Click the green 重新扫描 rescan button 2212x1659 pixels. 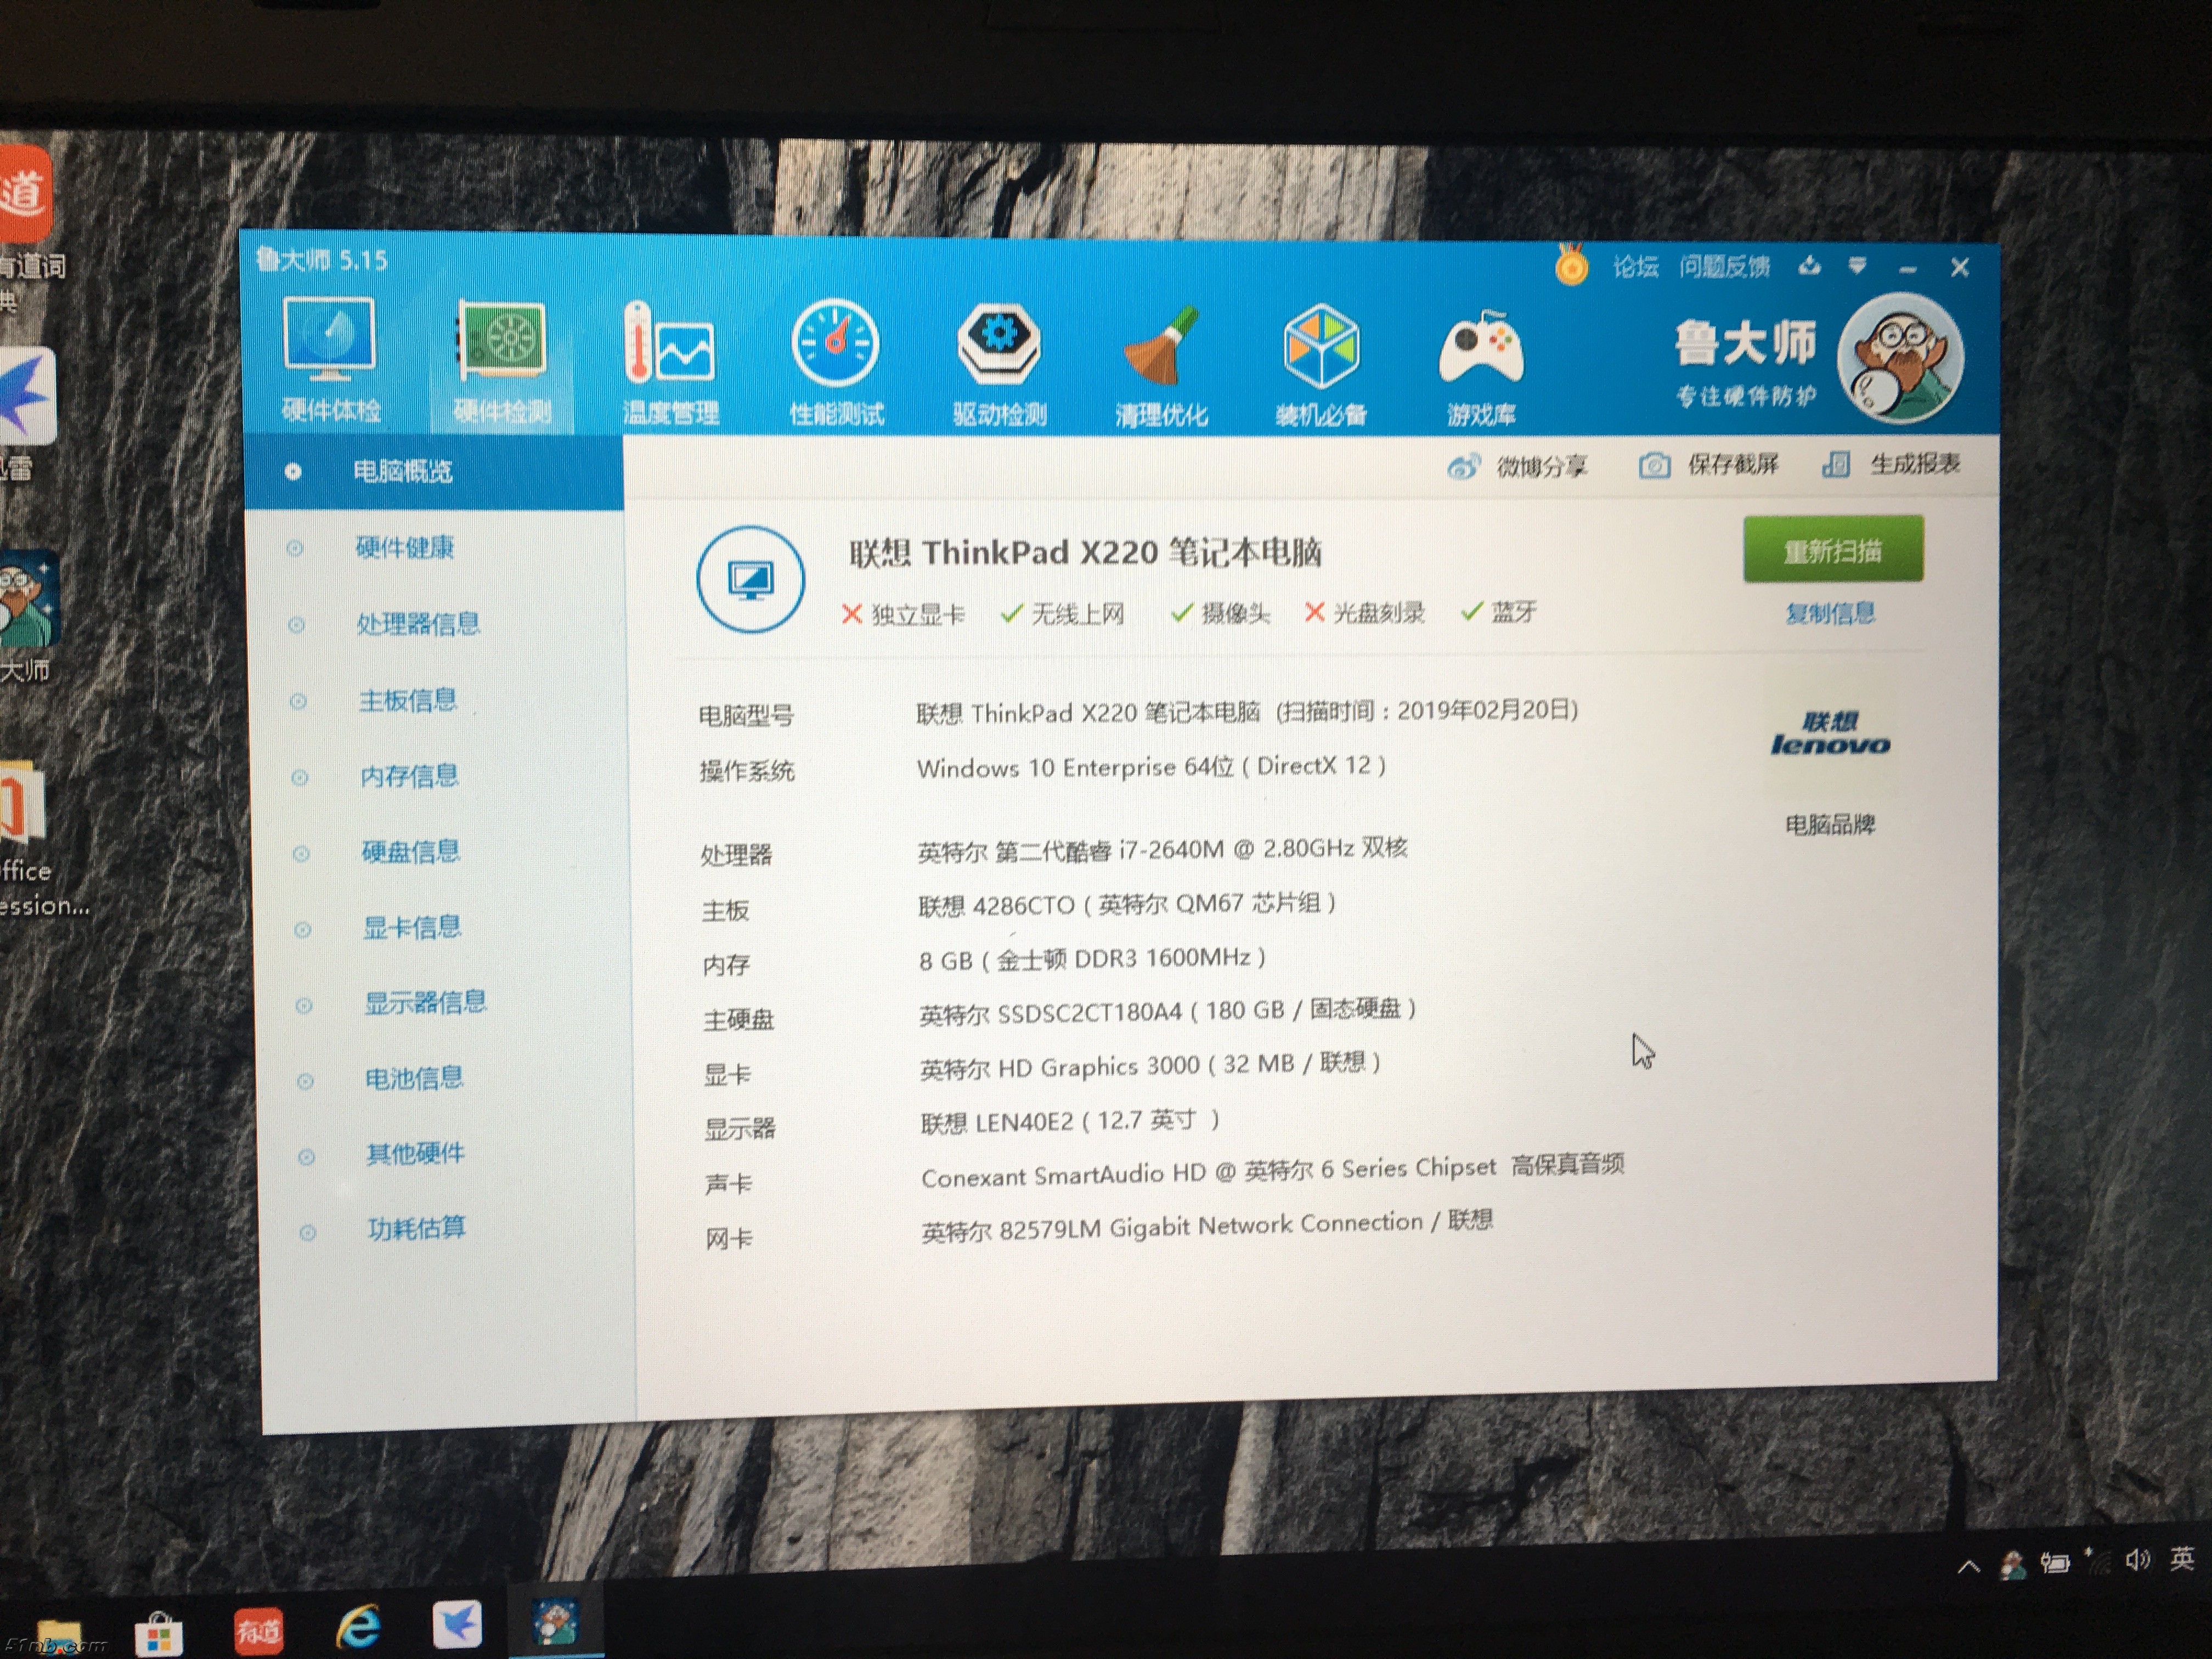[x=1832, y=550]
